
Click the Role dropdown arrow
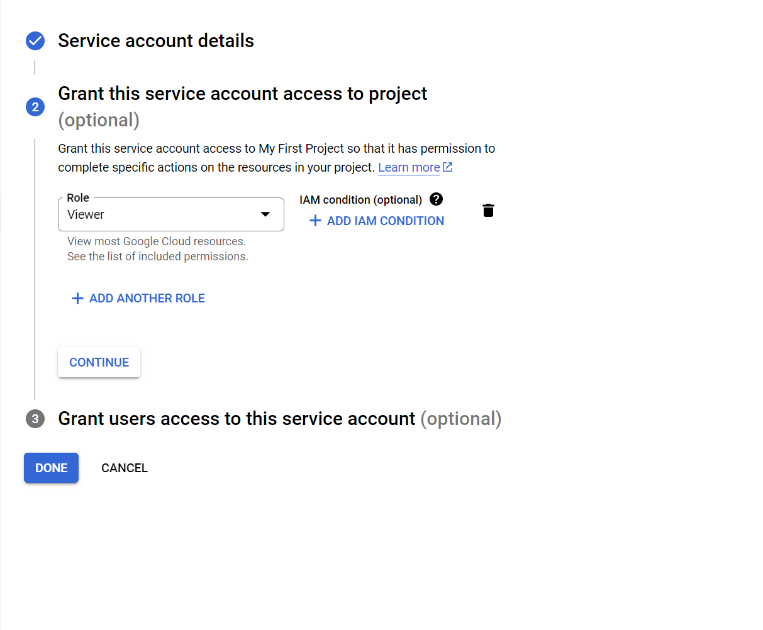[x=265, y=214]
